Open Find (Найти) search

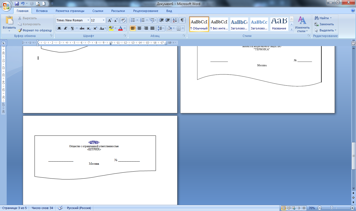(323, 18)
